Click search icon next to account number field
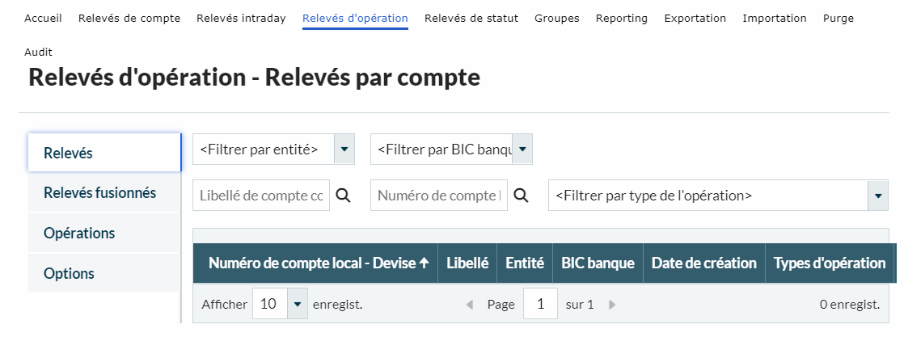 click(521, 196)
